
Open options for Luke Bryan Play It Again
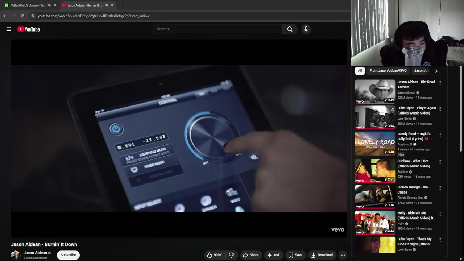pyautogui.click(x=440, y=109)
